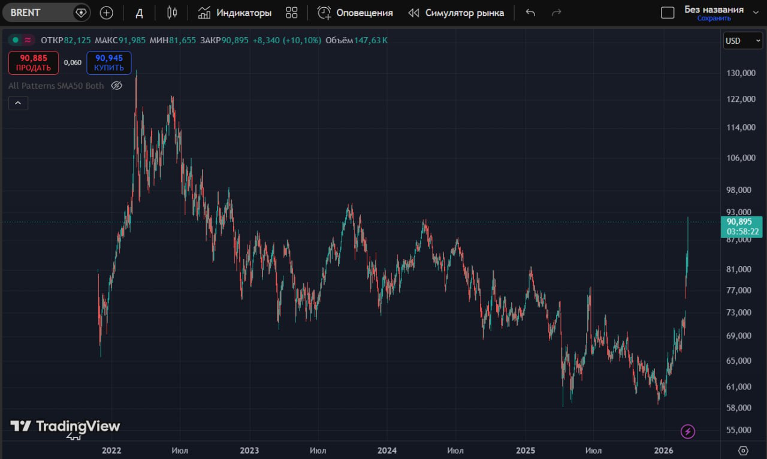Click the diamond icon in BRENT field
The width and height of the screenshot is (767, 459).
click(x=80, y=13)
